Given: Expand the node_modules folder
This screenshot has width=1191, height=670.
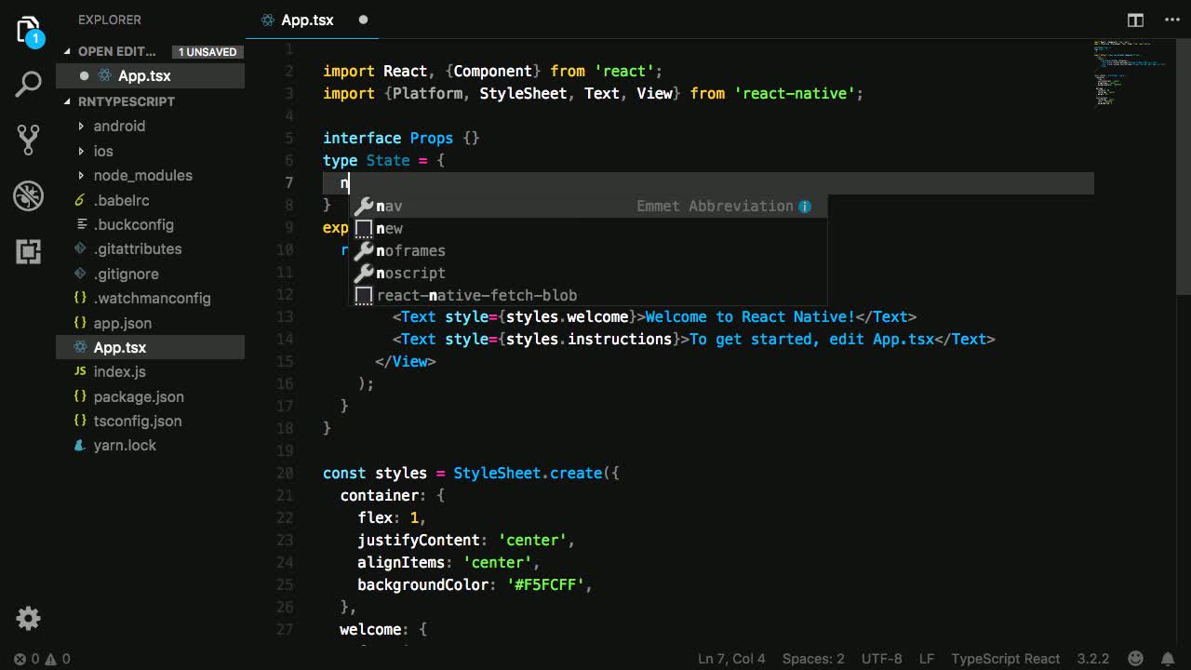Looking at the screenshot, I should 142,175.
